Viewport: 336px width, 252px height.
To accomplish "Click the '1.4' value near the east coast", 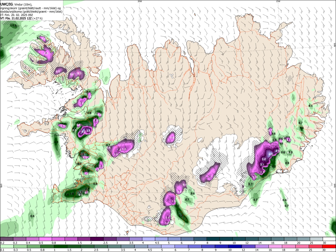I will point(302,128).
